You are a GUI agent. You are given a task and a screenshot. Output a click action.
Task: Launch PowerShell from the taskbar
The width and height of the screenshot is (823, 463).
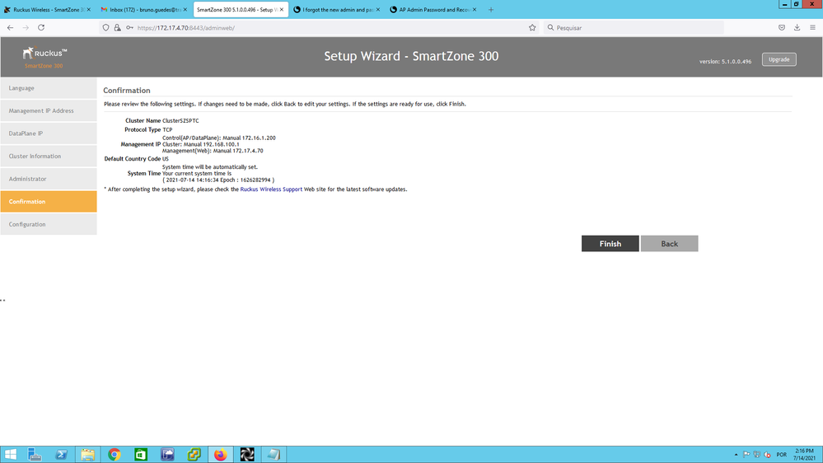pos(62,454)
